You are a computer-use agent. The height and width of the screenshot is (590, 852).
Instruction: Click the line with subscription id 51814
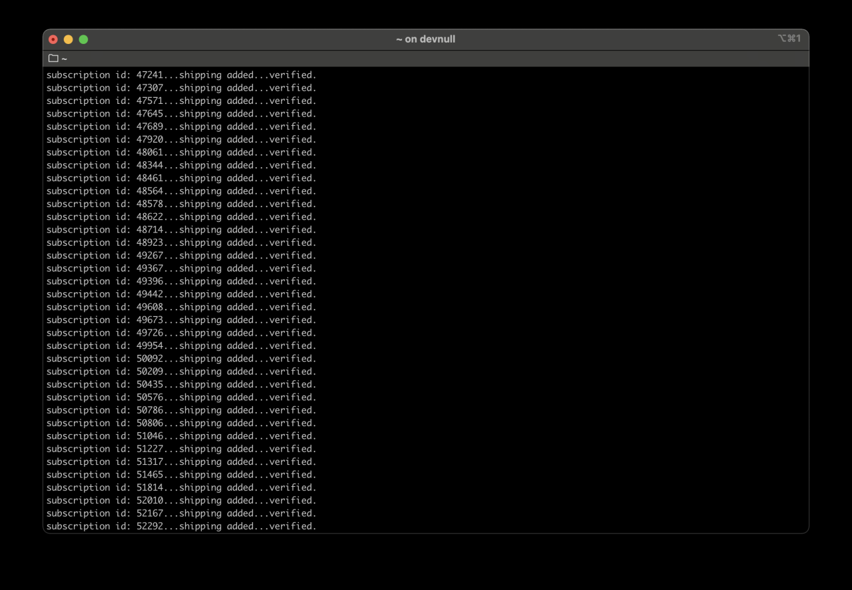pyautogui.click(x=182, y=487)
